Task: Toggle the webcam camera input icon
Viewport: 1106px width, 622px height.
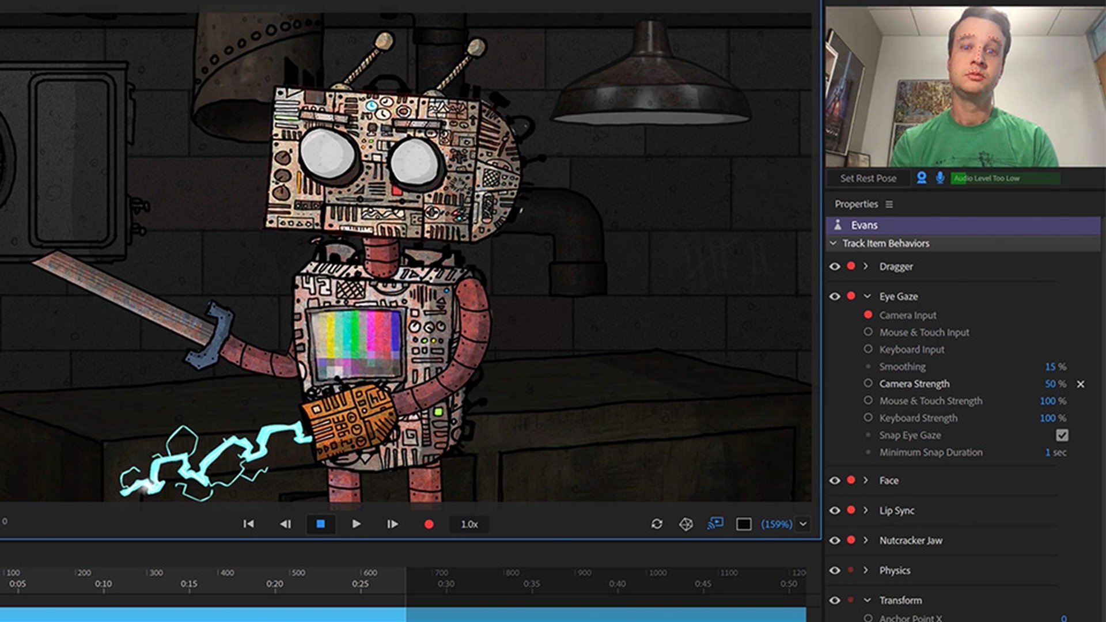Action: [x=922, y=178]
